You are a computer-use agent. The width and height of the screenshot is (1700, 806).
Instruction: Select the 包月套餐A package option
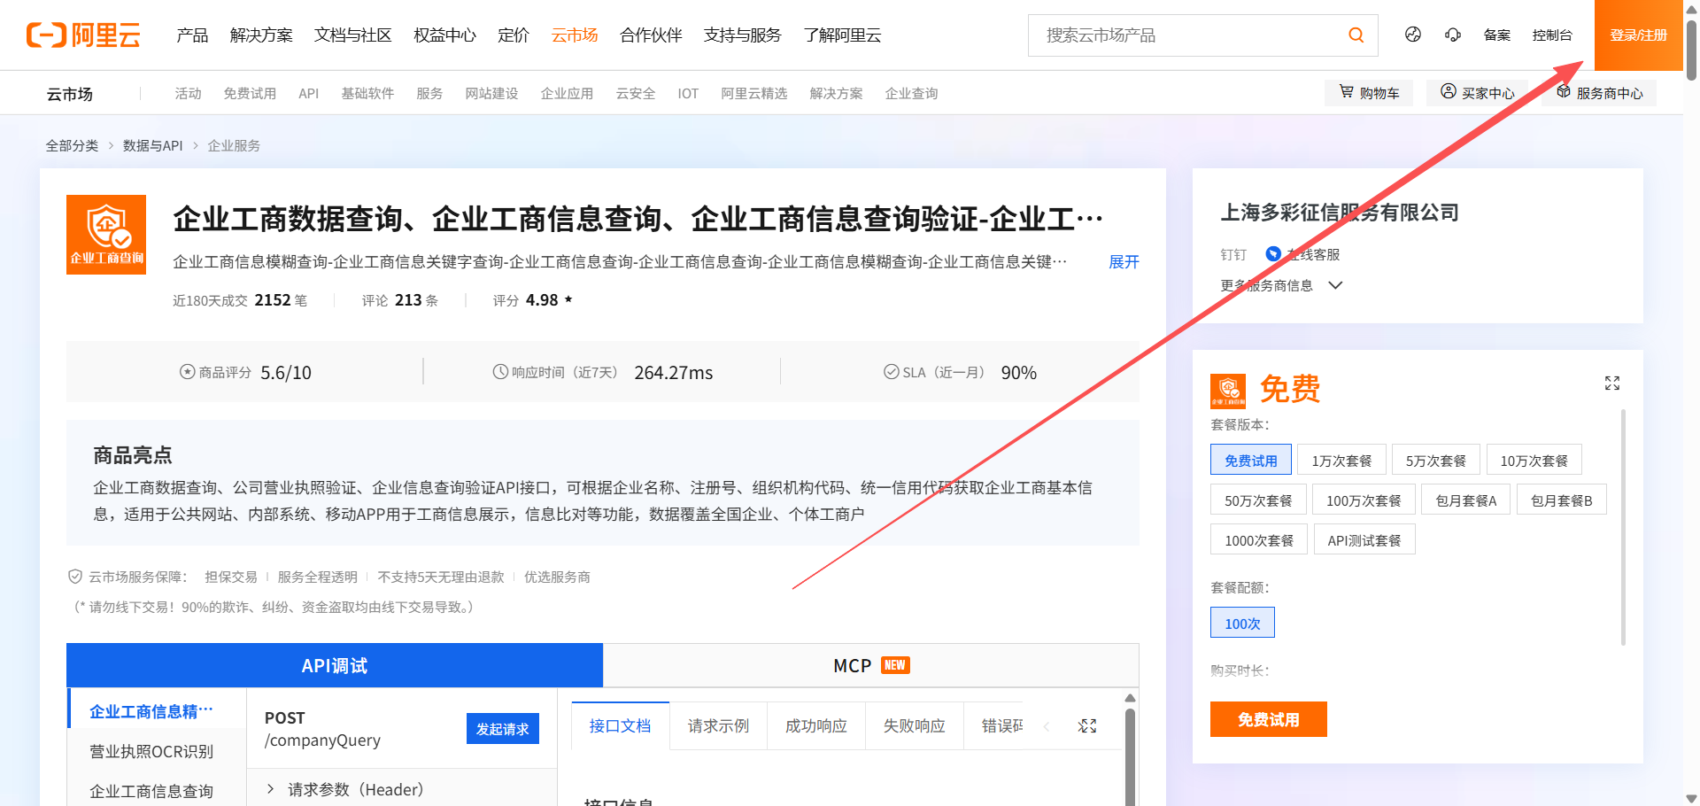click(x=1465, y=500)
